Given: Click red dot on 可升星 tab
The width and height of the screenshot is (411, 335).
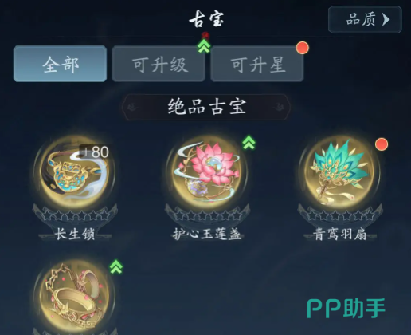Looking at the screenshot, I should (x=303, y=48).
